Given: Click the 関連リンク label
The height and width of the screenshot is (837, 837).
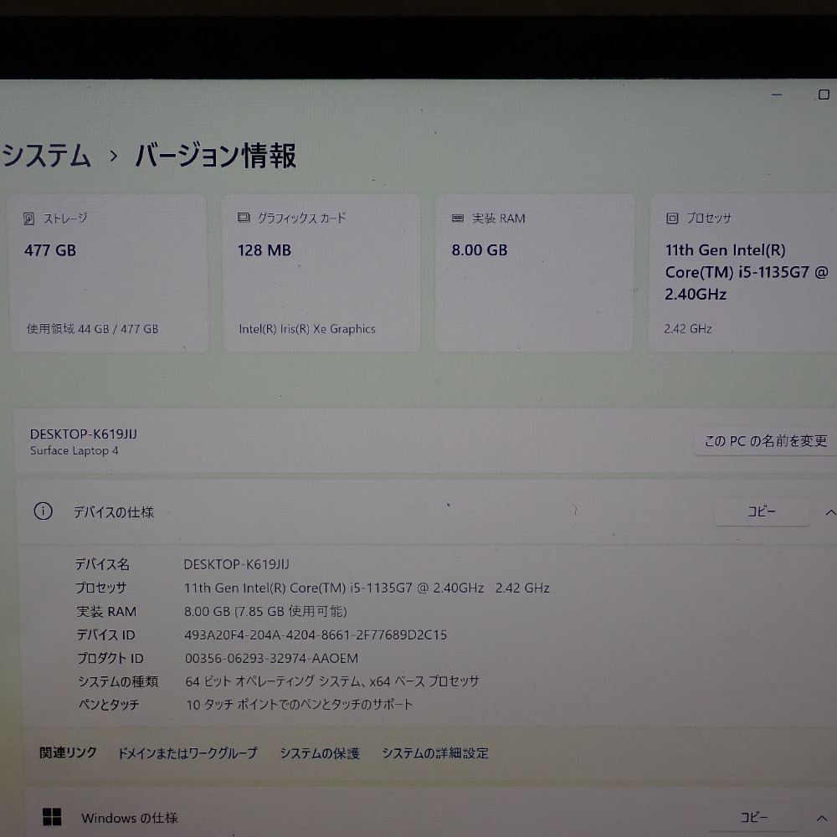Looking at the screenshot, I should (68, 752).
